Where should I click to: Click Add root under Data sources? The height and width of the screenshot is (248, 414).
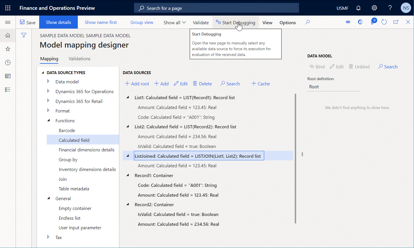click(x=137, y=84)
